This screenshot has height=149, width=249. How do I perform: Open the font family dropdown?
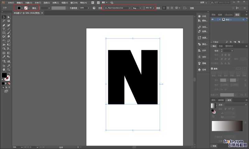tap(129, 8)
